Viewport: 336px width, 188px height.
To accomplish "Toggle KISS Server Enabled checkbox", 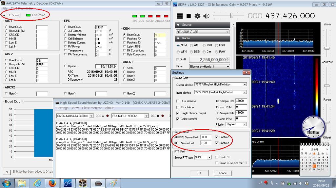I will [x=216, y=143].
